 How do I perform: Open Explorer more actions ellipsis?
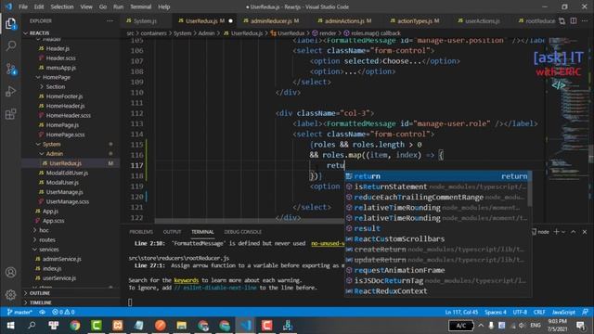click(110, 20)
